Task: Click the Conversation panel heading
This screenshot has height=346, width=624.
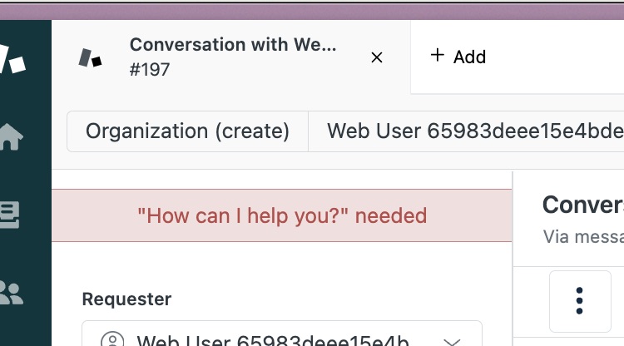Action: [583, 205]
